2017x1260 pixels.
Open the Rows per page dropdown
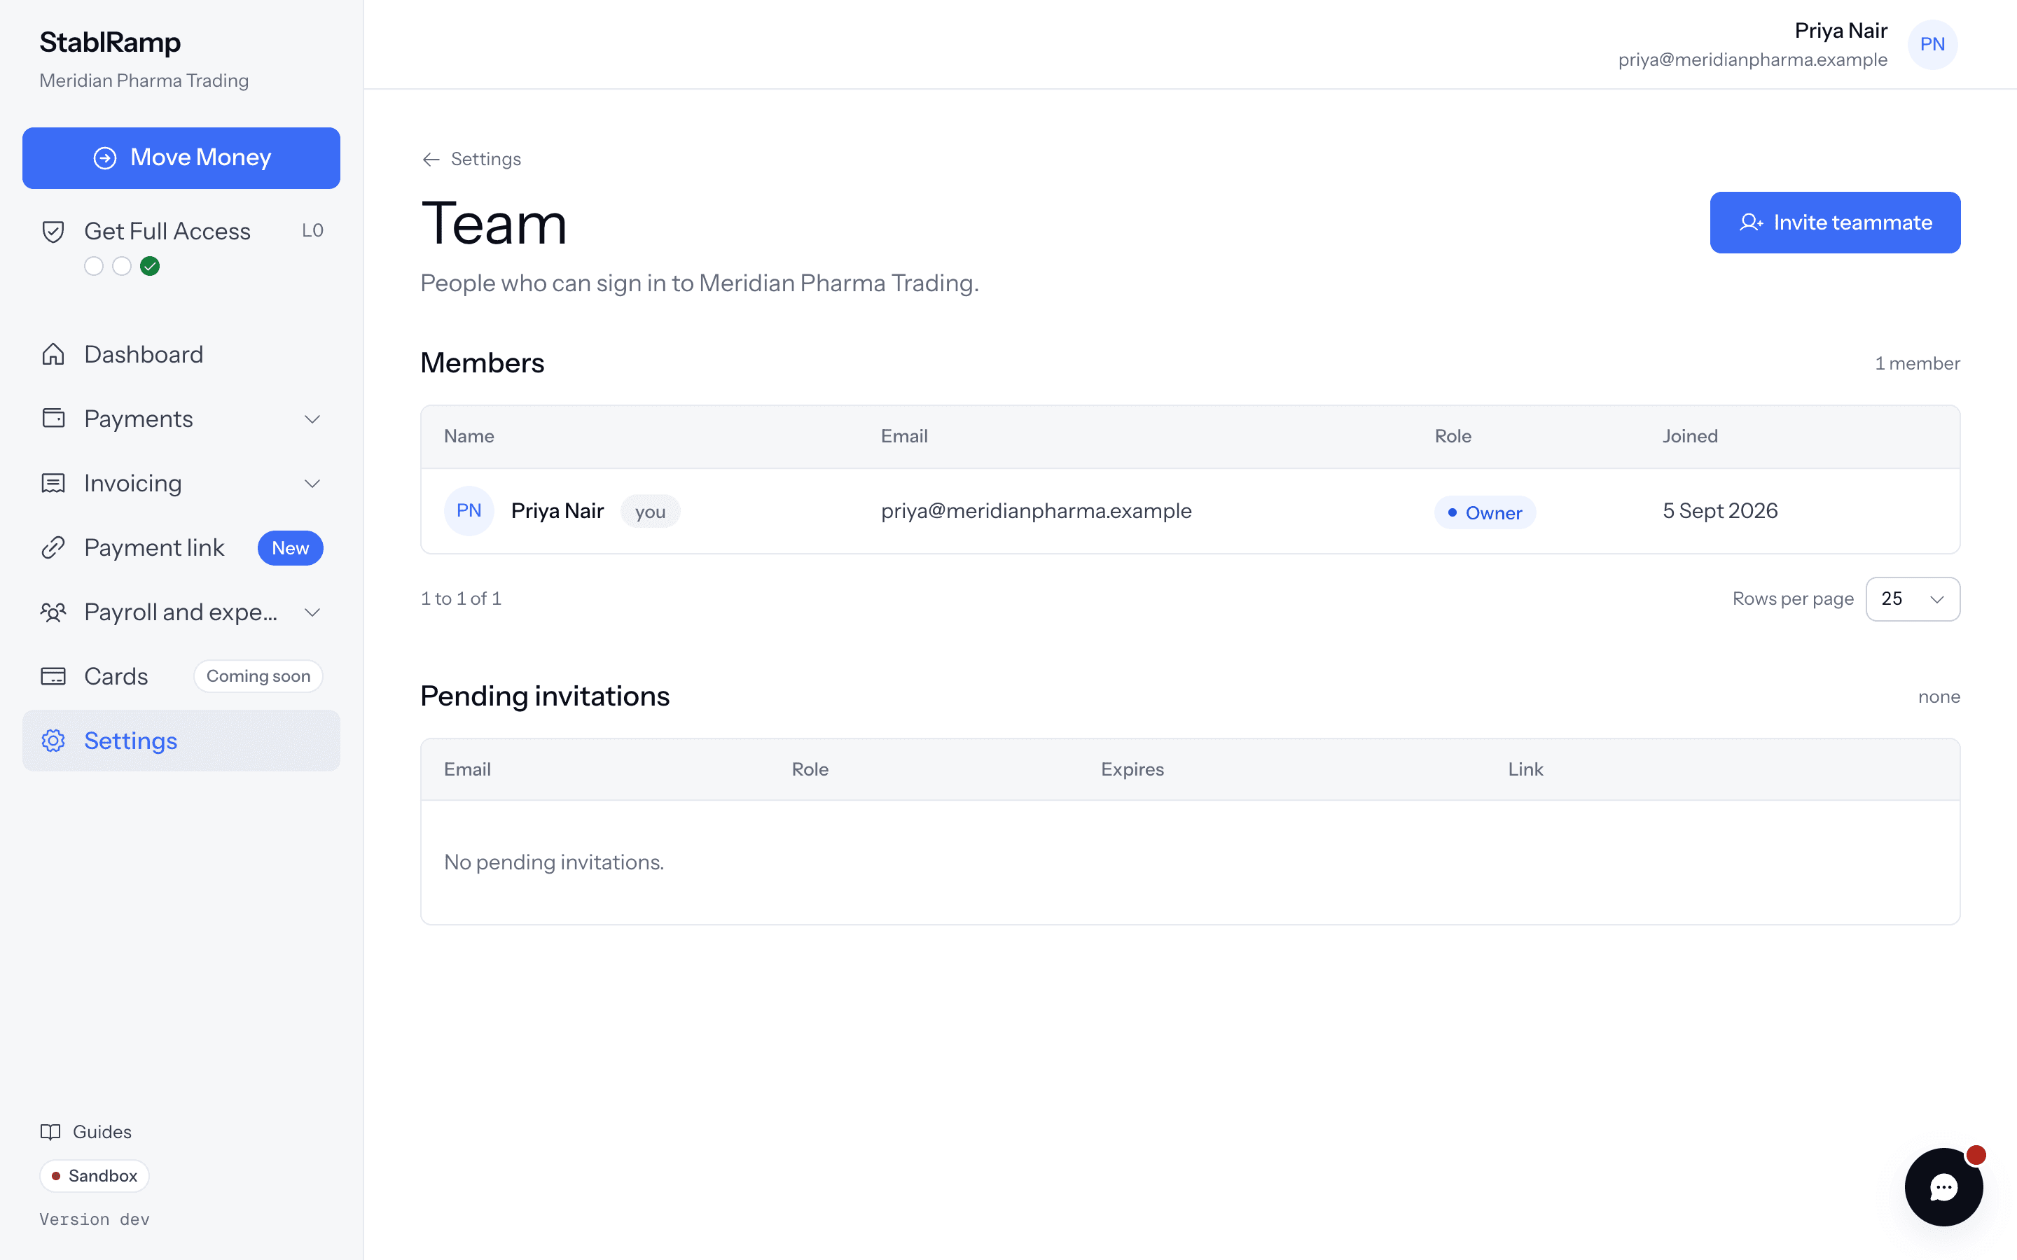point(1913,598)
